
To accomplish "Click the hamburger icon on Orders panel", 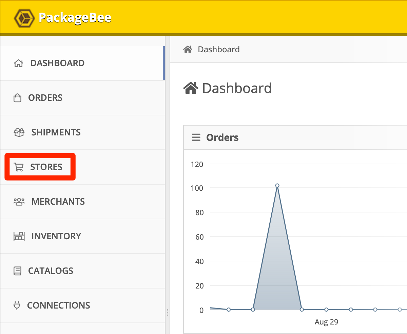I will [196, 137].
